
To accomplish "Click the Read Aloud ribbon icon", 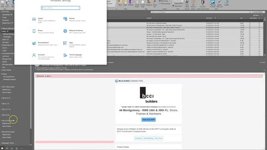I will point(187,3).
